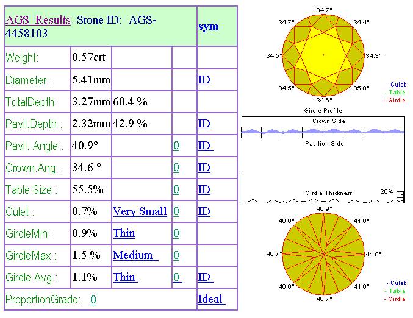The width and height of the screenshot is (413, 318).
Task: Open the ID link in Crown.Ang row
Action: pos(204,168)
